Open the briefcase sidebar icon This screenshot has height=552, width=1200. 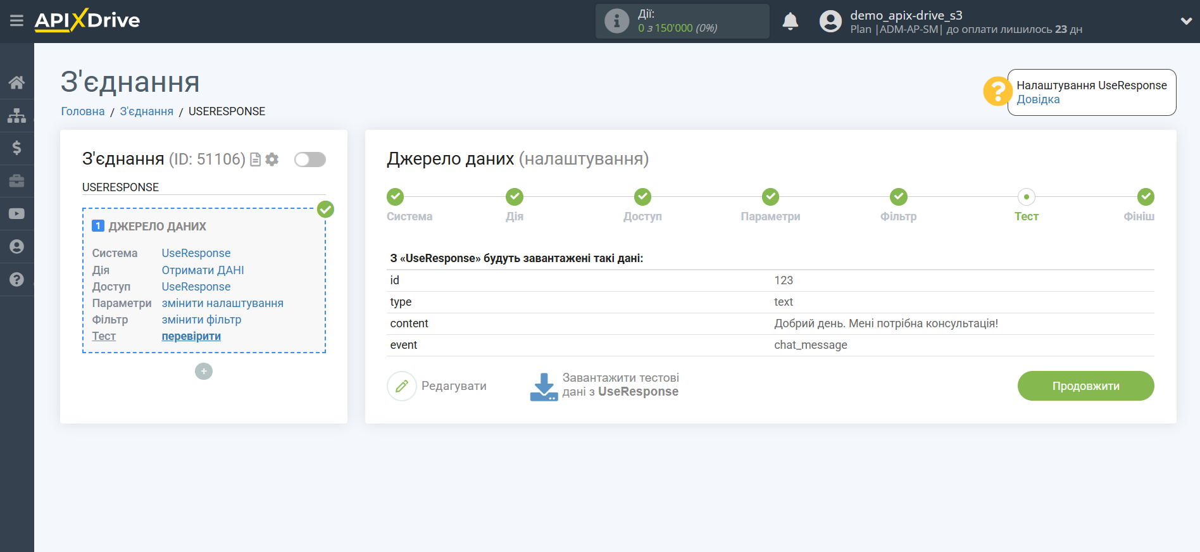tap(16, 181)
